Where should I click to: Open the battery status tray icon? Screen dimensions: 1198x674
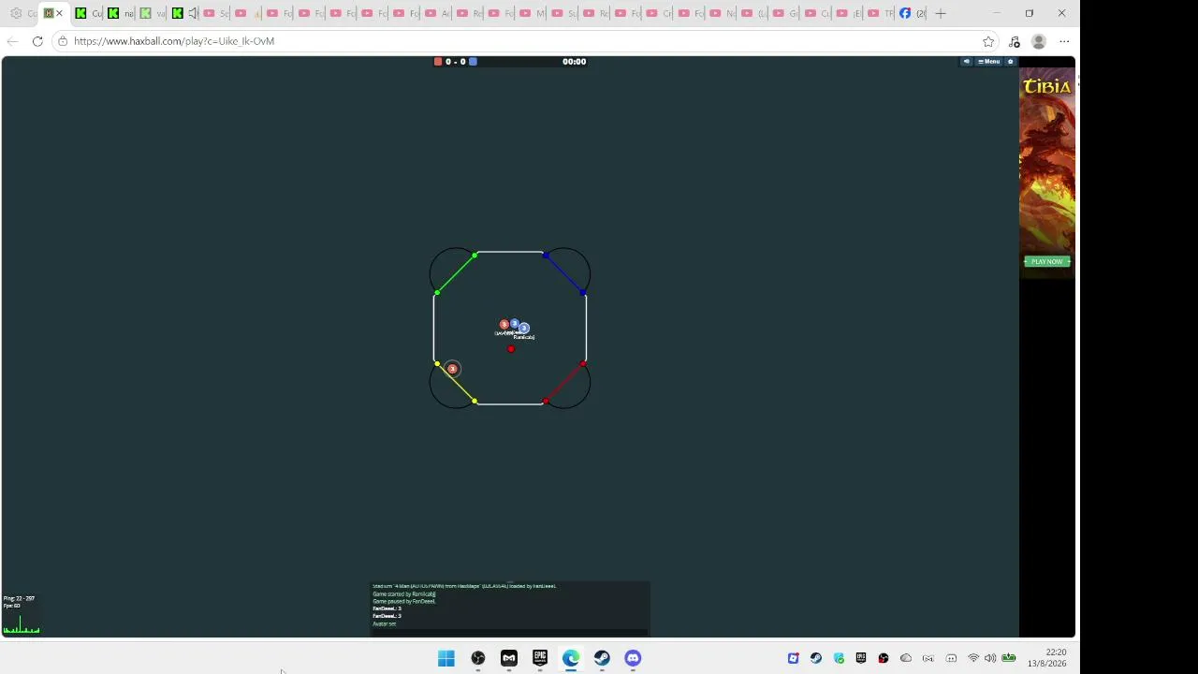coord(1009,658)
